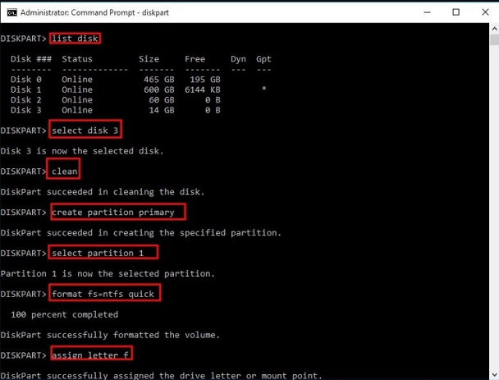Click the scrollbar down arrow
The height and width of the screenshot is (380, 499).
tap(494, 374)
